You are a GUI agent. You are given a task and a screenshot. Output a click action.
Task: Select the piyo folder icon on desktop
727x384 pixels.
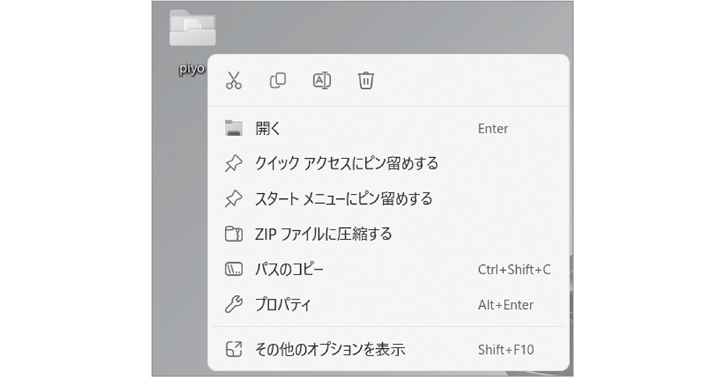click(x=192, y=28)
